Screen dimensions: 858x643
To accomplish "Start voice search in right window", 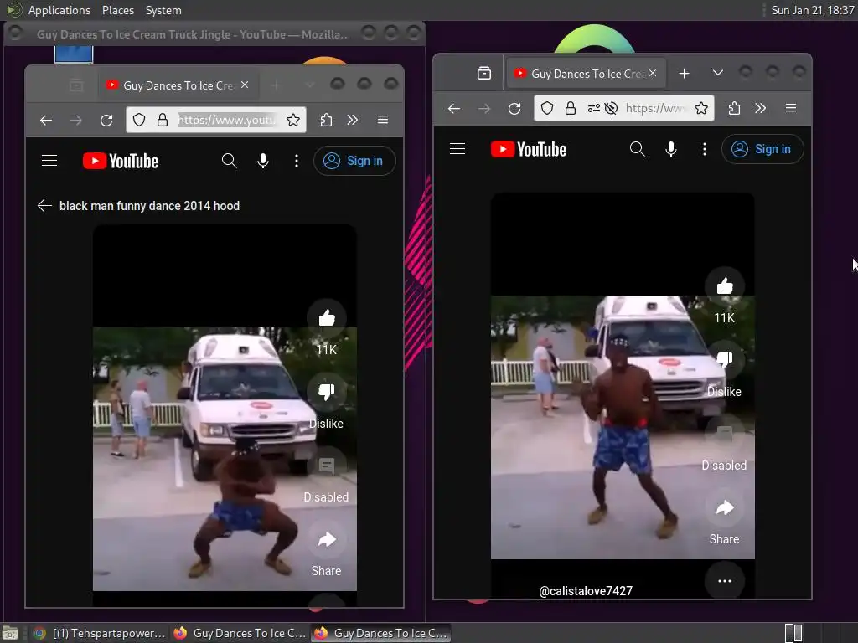I will tap(671, 149).
